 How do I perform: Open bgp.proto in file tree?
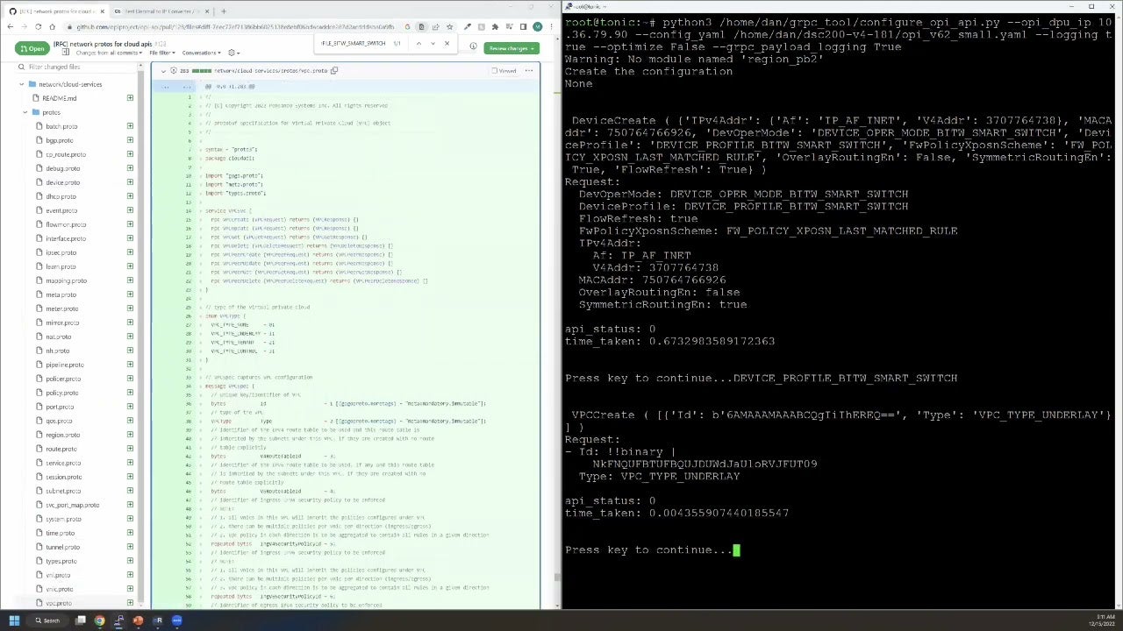59,140
